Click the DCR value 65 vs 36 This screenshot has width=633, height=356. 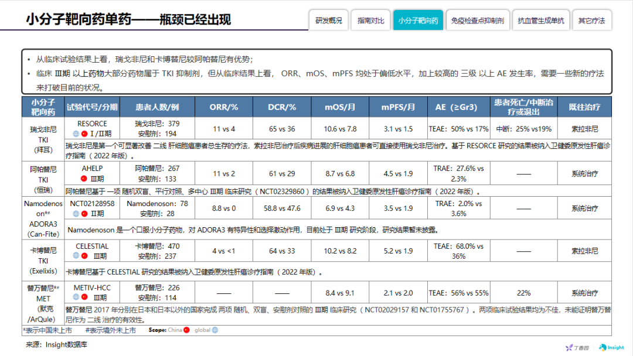click(x=282, y=129)
